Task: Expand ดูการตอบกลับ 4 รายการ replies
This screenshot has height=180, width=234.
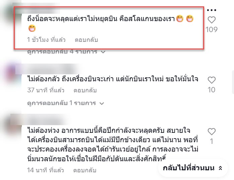Action: click(x=66, y=52)
